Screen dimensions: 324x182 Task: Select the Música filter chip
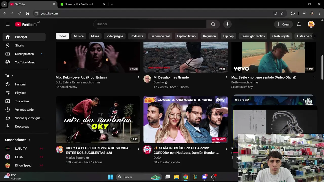(x=79, y=36)
